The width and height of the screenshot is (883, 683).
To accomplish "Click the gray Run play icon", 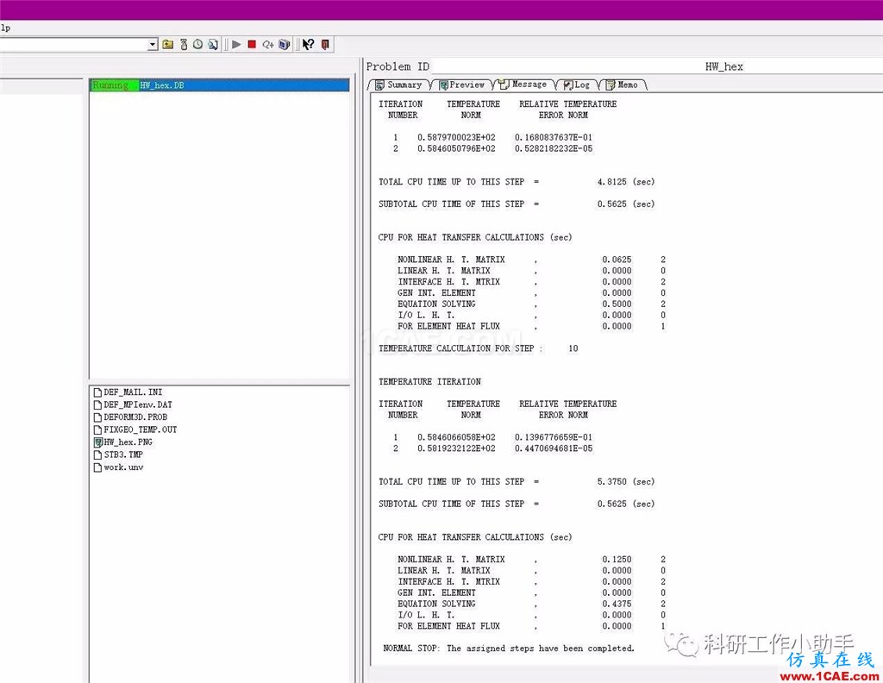I will (x=236, y=44).
